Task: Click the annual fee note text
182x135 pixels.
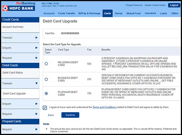Action: (113, 130)
